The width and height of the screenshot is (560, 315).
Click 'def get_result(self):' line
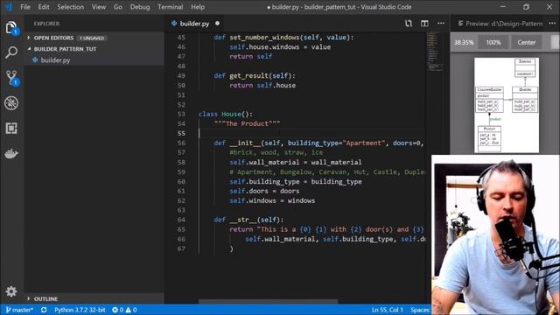[255, 76]
